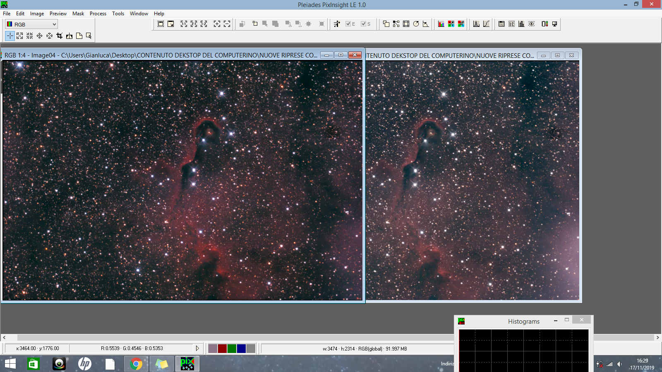Click the zoom in plus icon

click(217, 24)
